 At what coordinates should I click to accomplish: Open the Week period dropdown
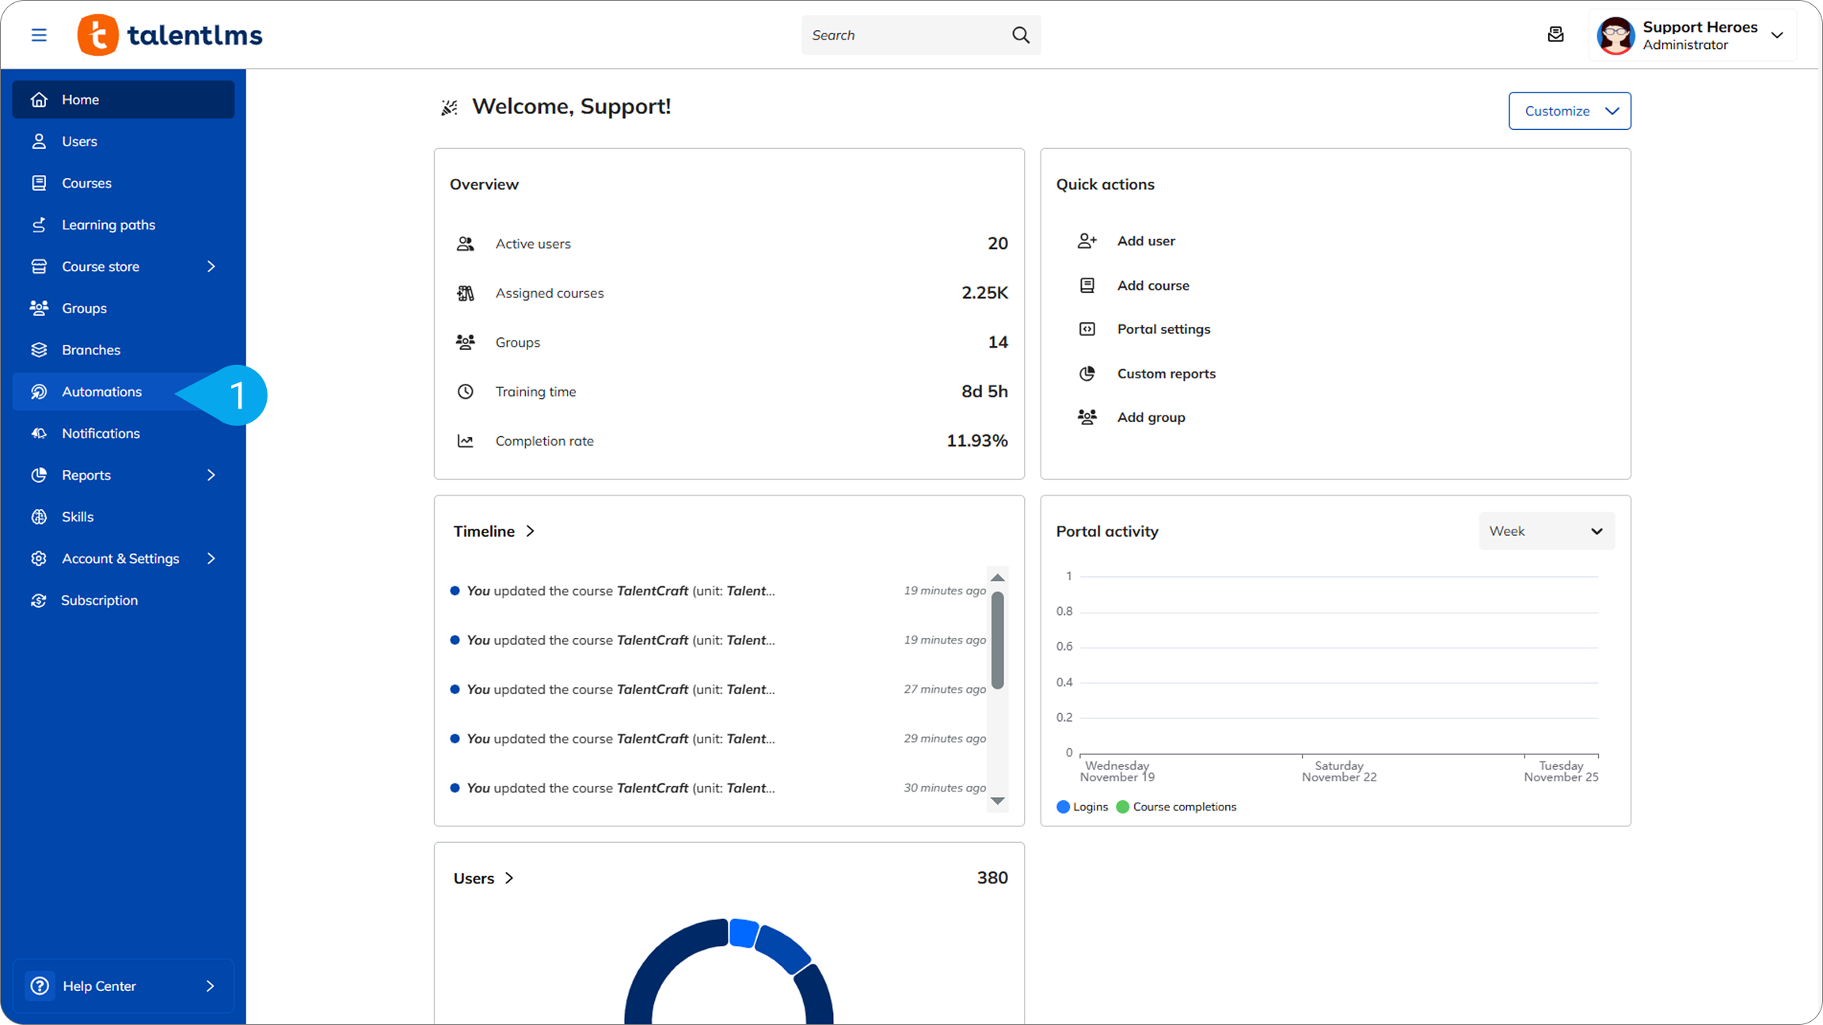tap(1546, 531)
